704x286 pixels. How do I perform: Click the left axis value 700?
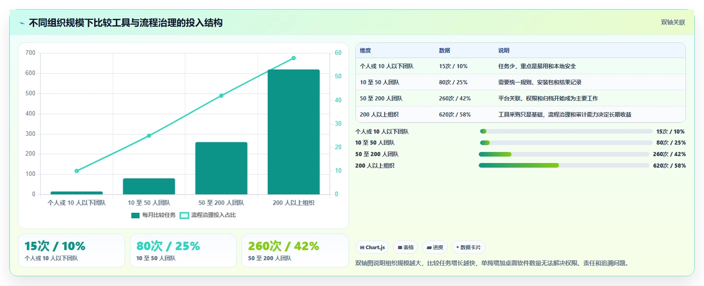(30, 53)
